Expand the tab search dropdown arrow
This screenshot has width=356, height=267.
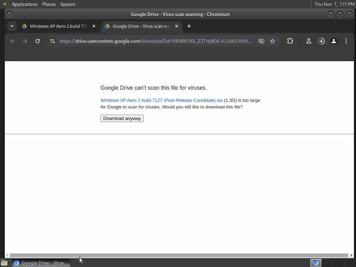[12, 26]
